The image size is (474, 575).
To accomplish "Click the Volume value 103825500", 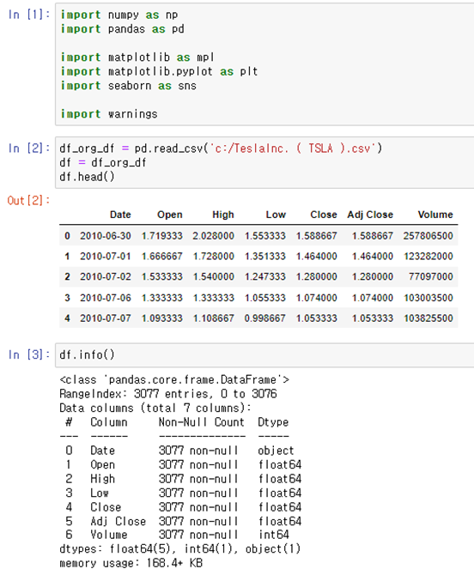I will [x=428, y=318].
